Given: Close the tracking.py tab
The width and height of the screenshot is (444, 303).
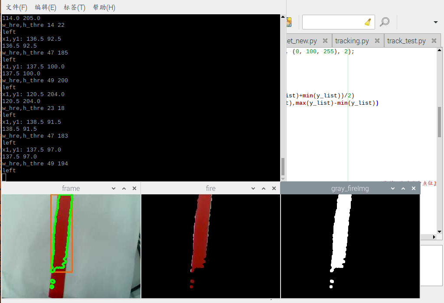Looking at the screenshot, I should pos(377,41).
